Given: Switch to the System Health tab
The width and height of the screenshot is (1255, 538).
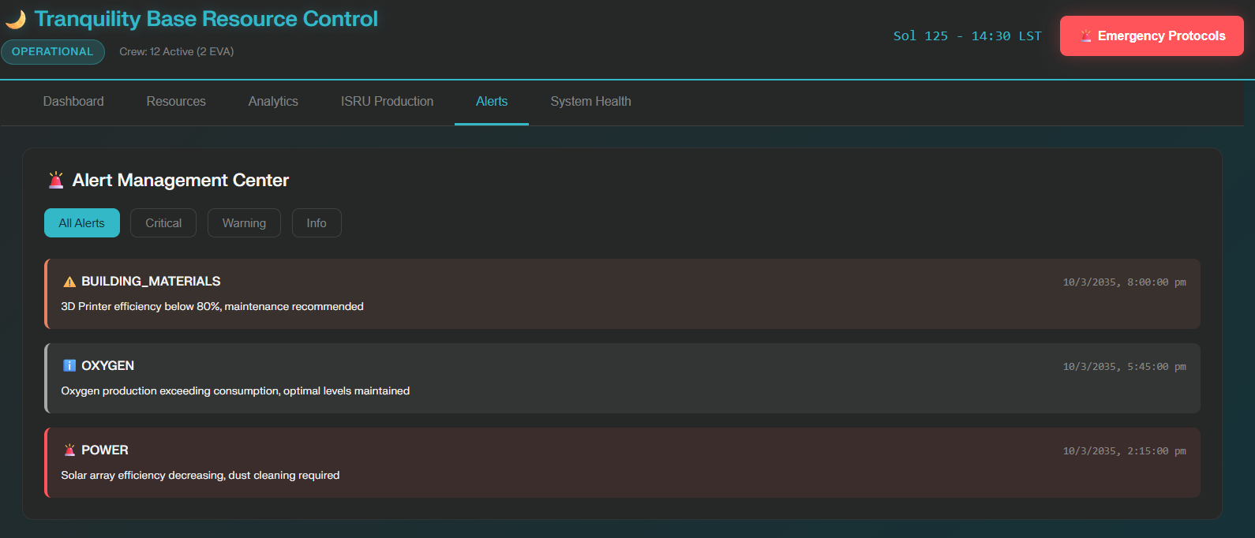Looking at the screenshot, I should coord(590,102).
